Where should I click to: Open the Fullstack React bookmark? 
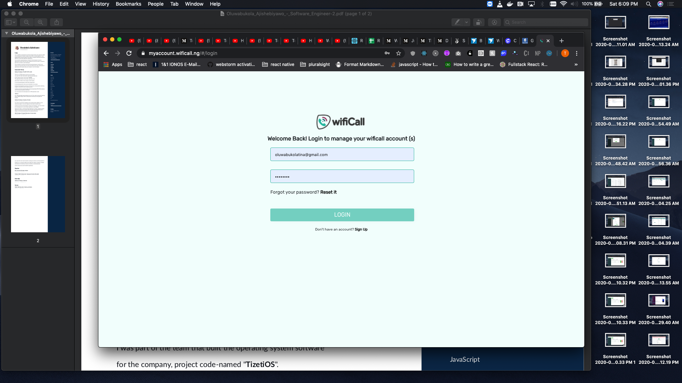pyautogui.click(x=524, y=65)
